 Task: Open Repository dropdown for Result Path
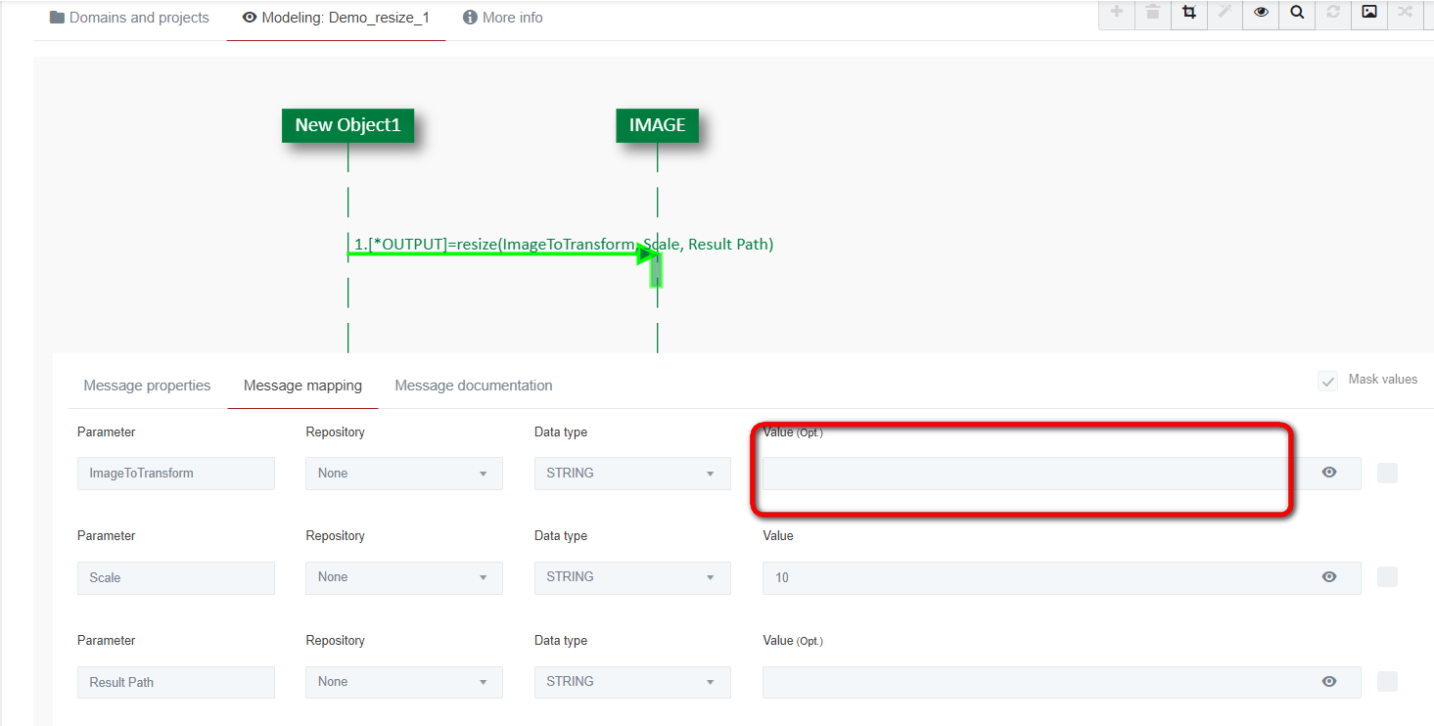pyautogui.click(x=403, y=682)
